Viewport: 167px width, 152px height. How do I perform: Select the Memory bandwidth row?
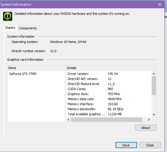click(109, 109)
